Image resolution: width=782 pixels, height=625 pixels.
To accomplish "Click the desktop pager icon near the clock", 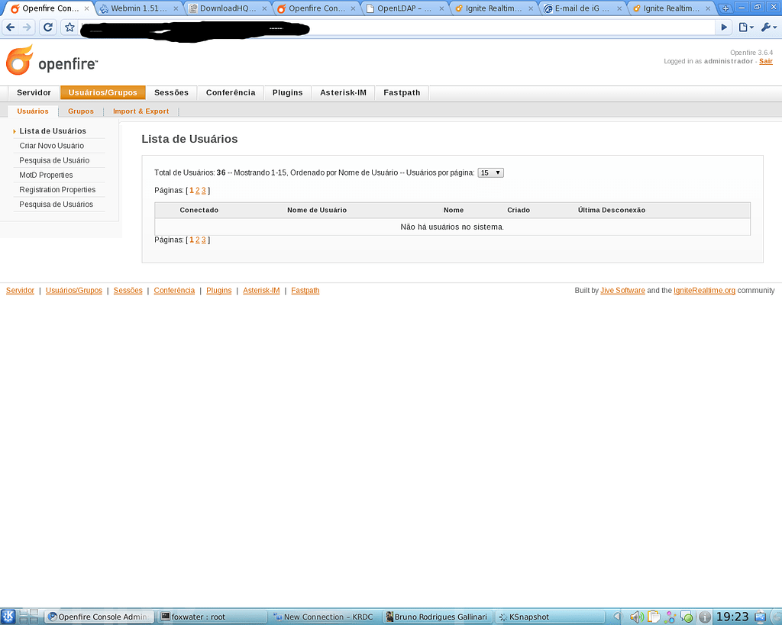I will click(761, 616).
